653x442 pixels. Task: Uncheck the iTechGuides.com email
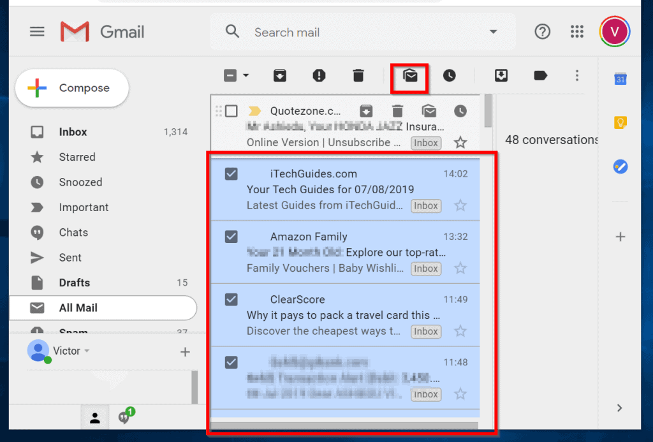(x=231, y=173)
